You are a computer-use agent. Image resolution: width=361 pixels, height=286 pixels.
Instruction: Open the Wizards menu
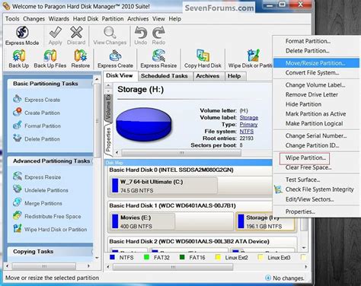pos(59,19)
